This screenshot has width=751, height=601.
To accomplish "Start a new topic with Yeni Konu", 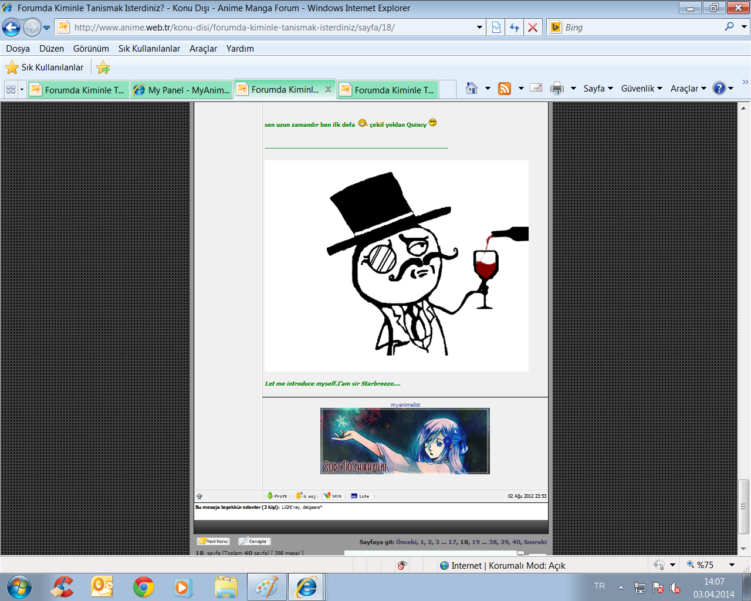I will point(213,541).
